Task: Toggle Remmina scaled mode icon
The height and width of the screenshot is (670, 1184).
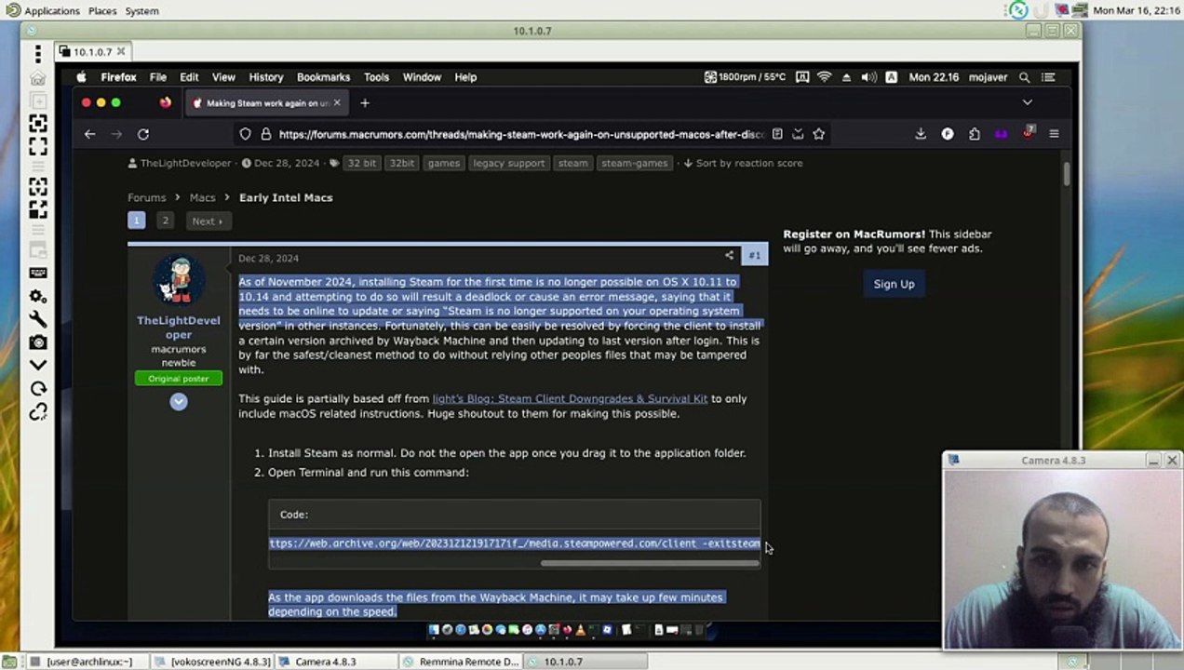Action: point(38,209)
